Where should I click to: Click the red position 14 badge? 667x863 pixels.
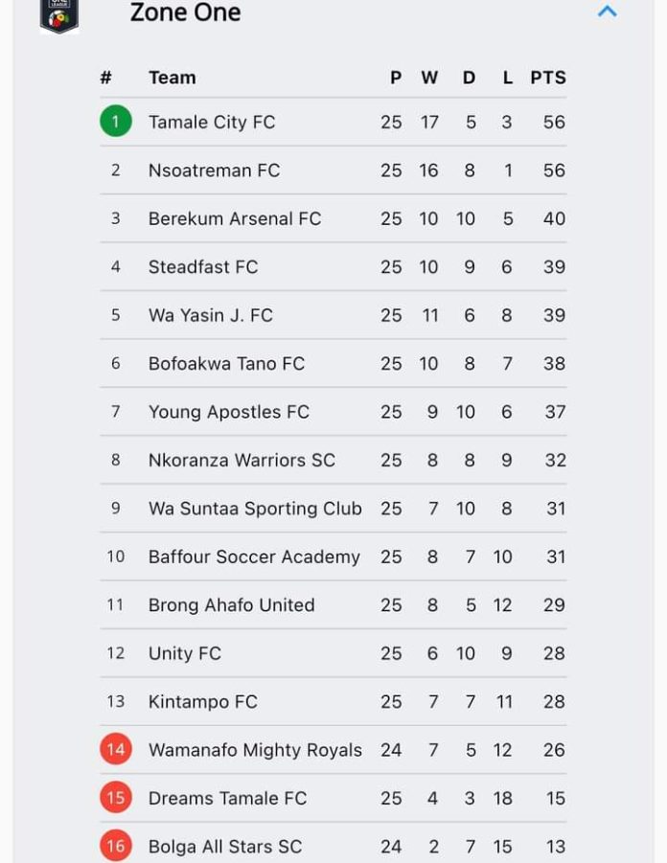(x=116, y=749)
